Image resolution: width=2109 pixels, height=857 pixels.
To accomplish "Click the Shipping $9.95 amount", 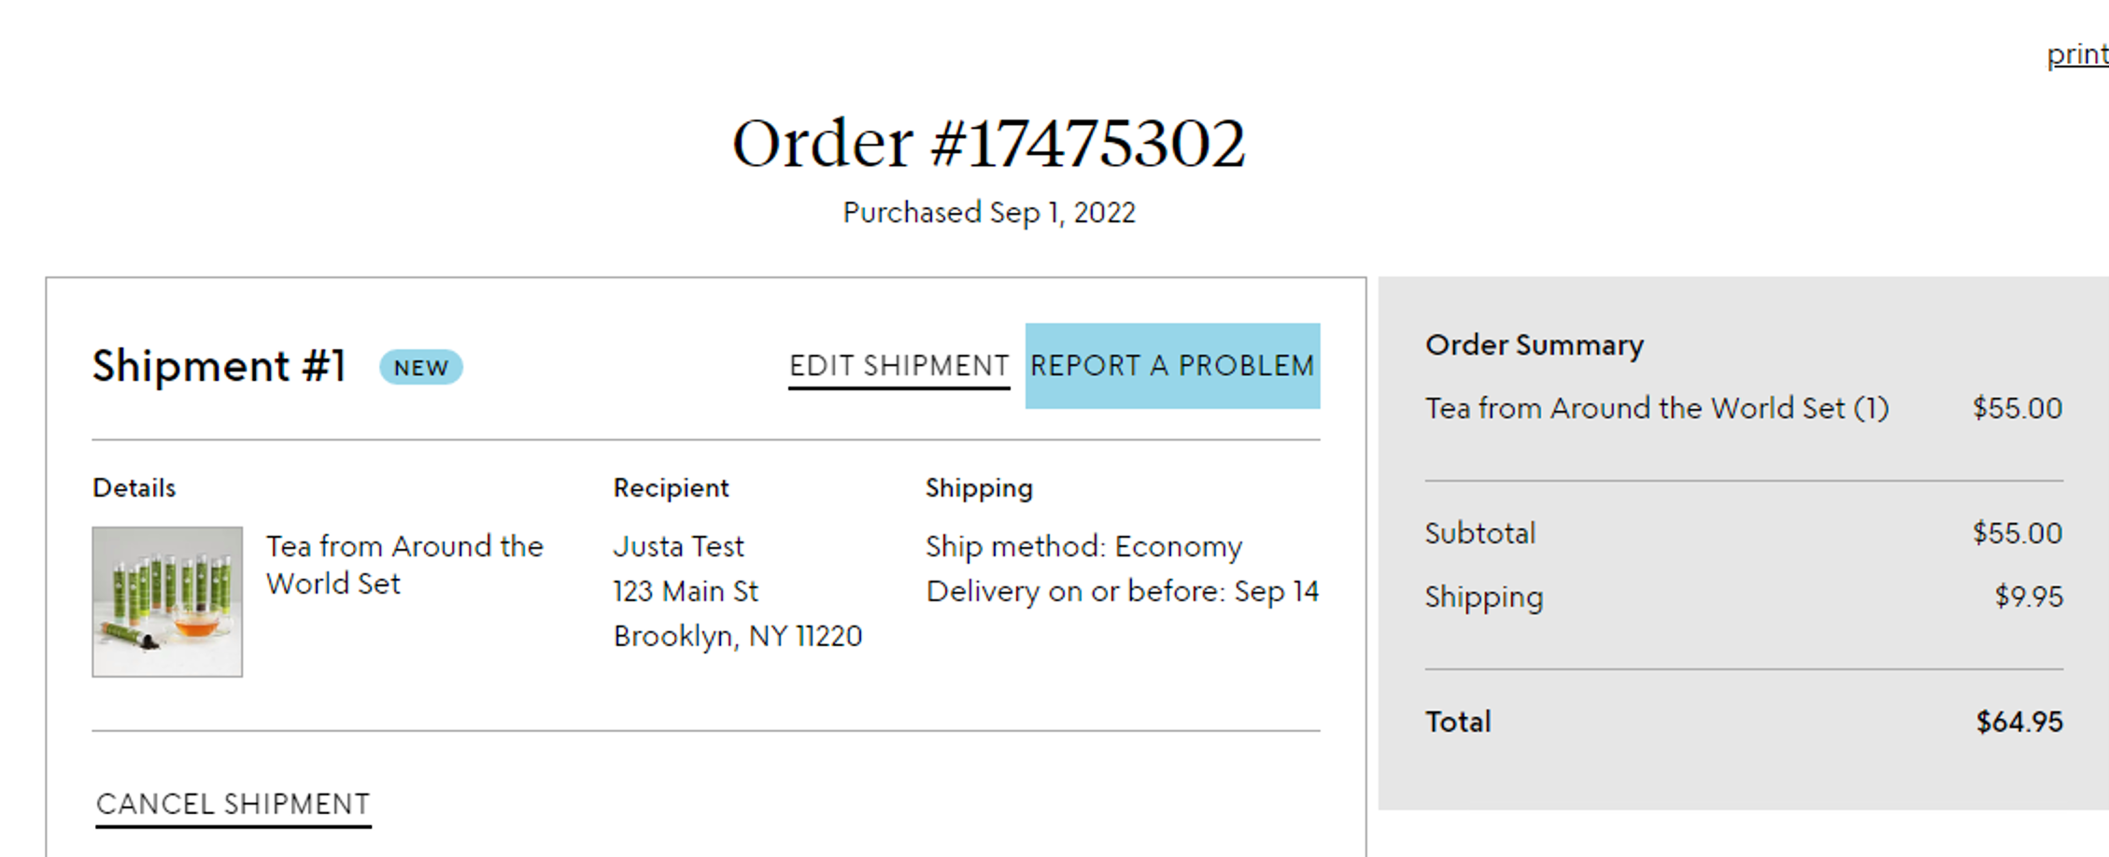I will [2029, 597].
